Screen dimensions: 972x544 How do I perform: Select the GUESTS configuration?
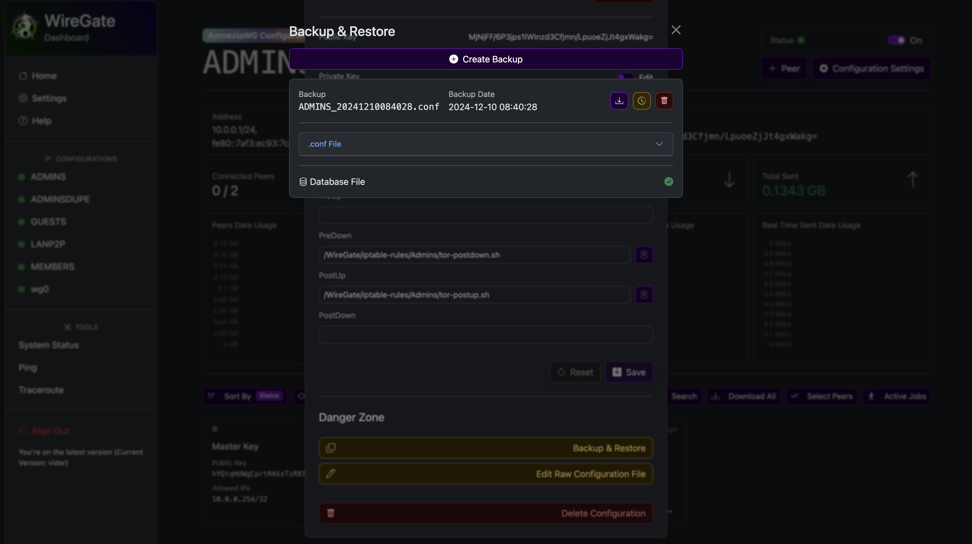[x=48, y=222]
